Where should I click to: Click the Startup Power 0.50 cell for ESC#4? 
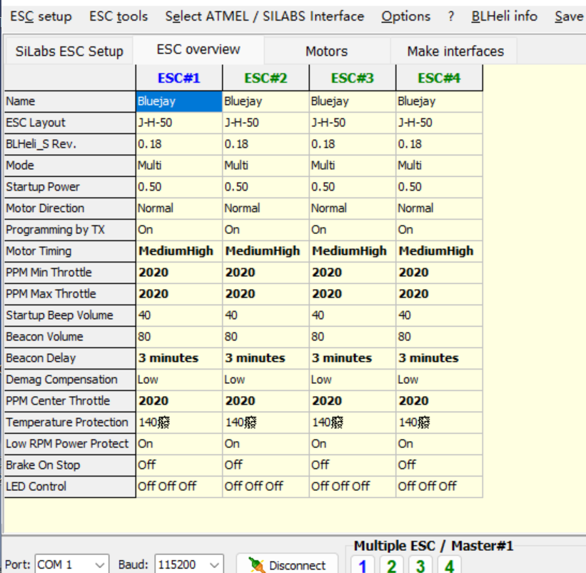(439, 187)
